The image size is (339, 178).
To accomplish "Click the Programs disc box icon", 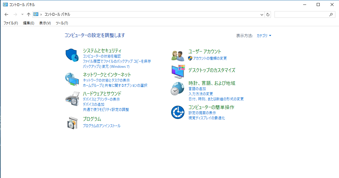I will point(72,122).
